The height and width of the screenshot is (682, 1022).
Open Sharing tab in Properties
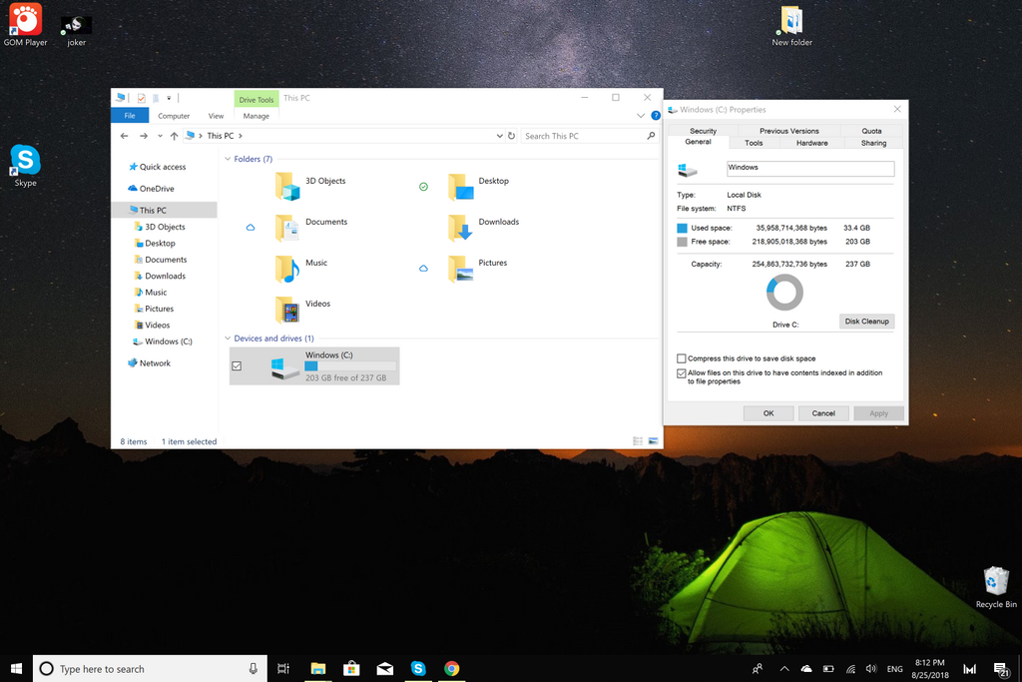[x=873, y=143]
